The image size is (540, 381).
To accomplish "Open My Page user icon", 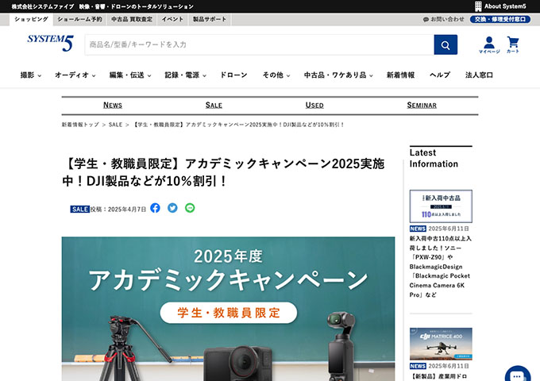I will coord(489,45).
